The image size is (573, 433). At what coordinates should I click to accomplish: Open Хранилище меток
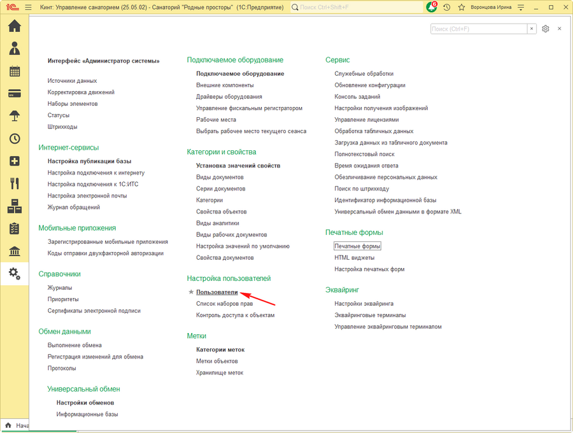point(220,373)
